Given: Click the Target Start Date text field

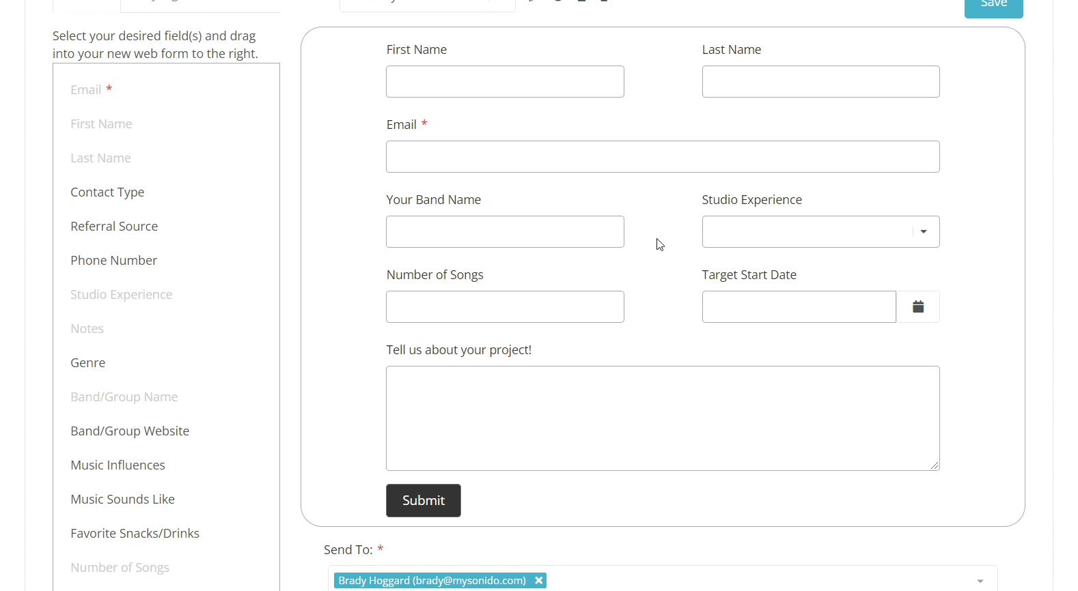Looking at the screenshot, I should pyautogui.click(x=799, y=307).
